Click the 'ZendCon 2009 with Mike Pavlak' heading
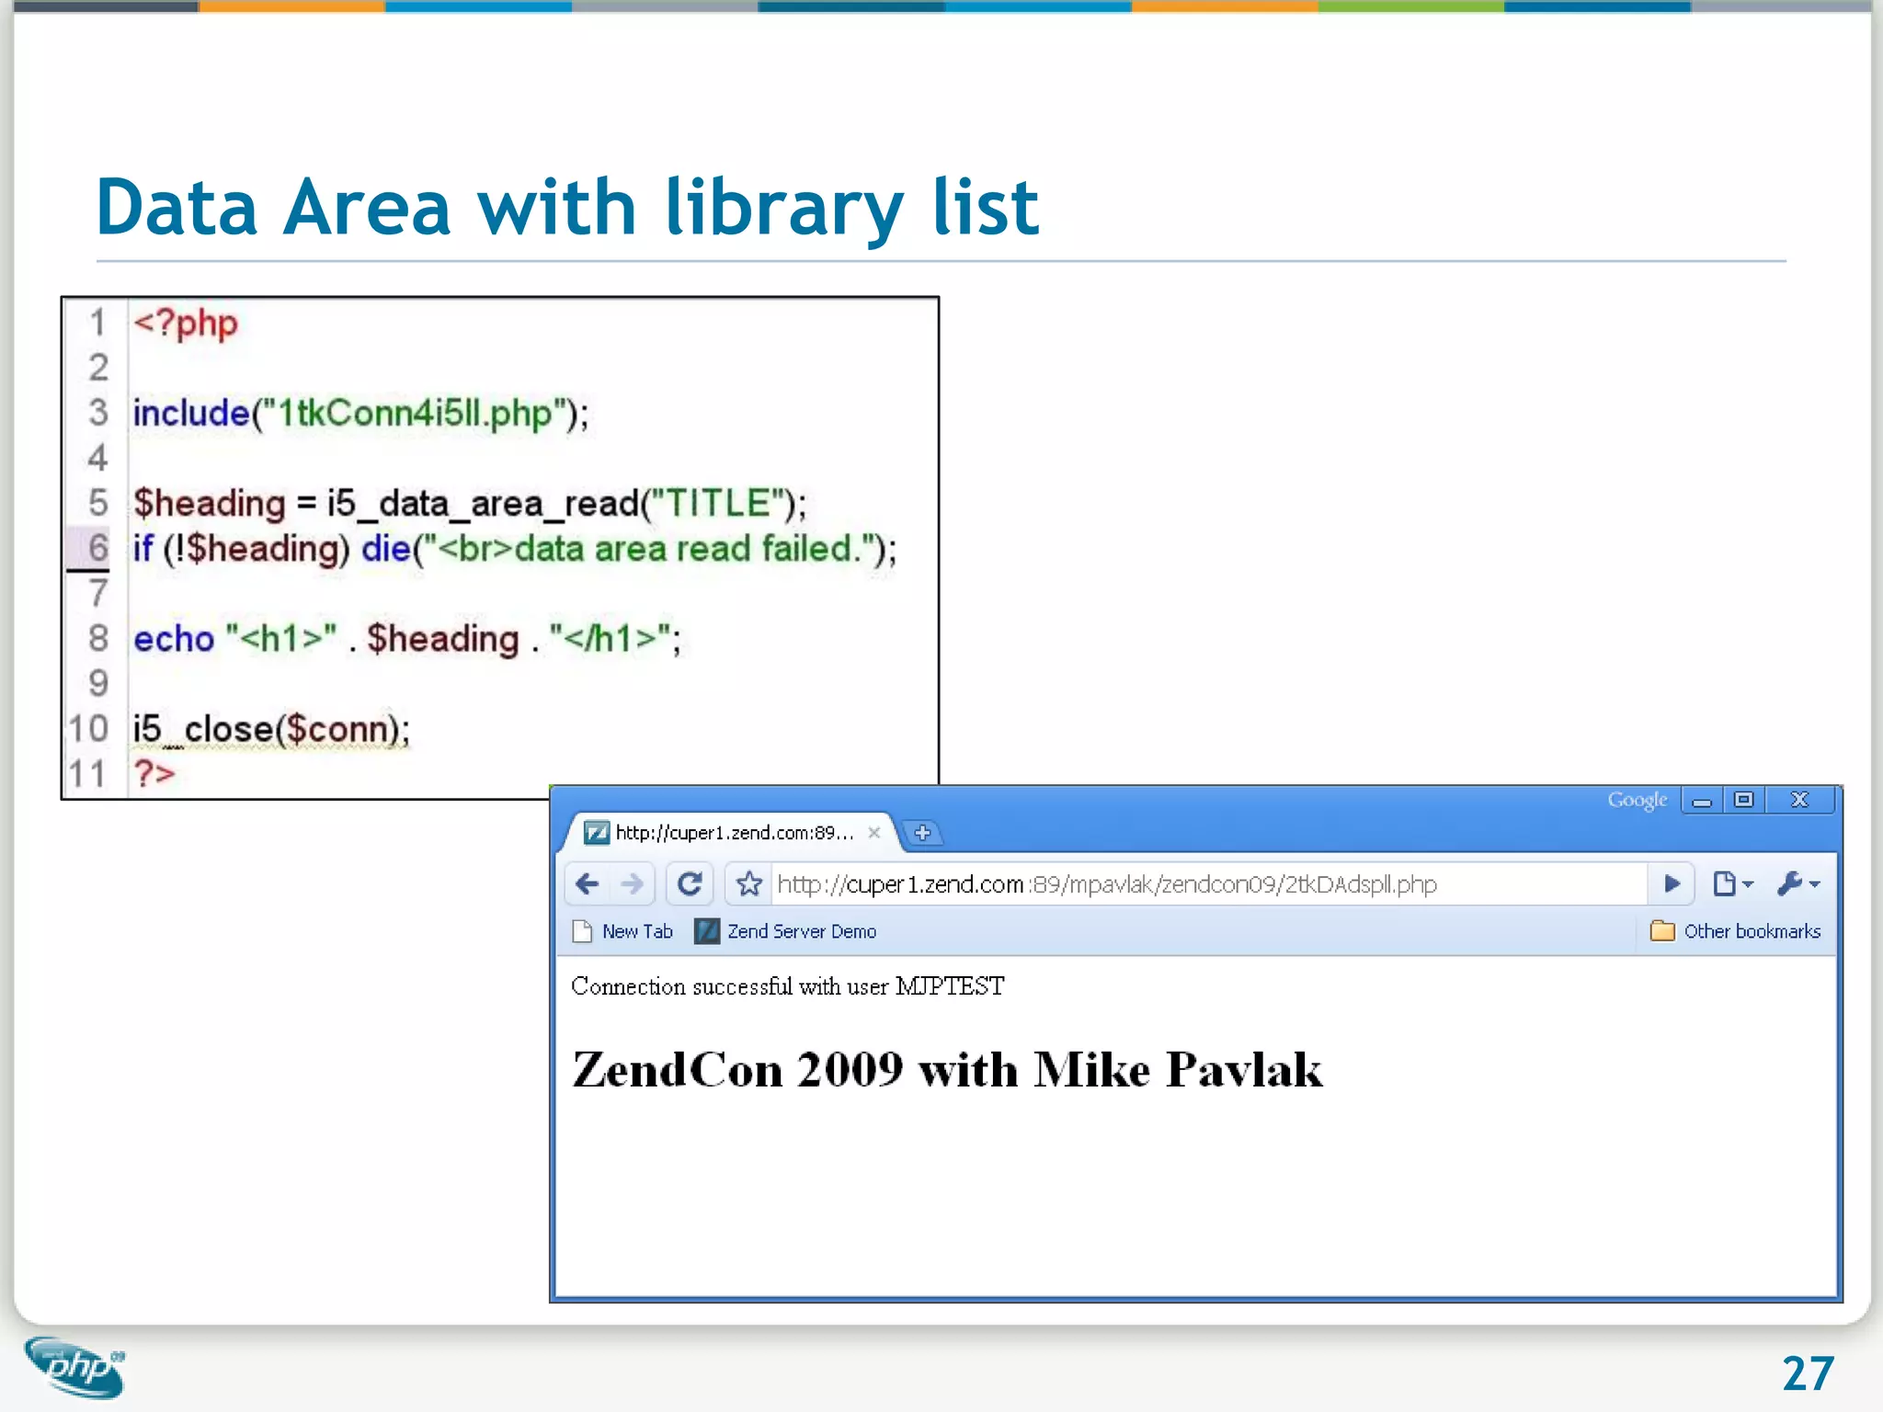 (x=947, y=1069)
